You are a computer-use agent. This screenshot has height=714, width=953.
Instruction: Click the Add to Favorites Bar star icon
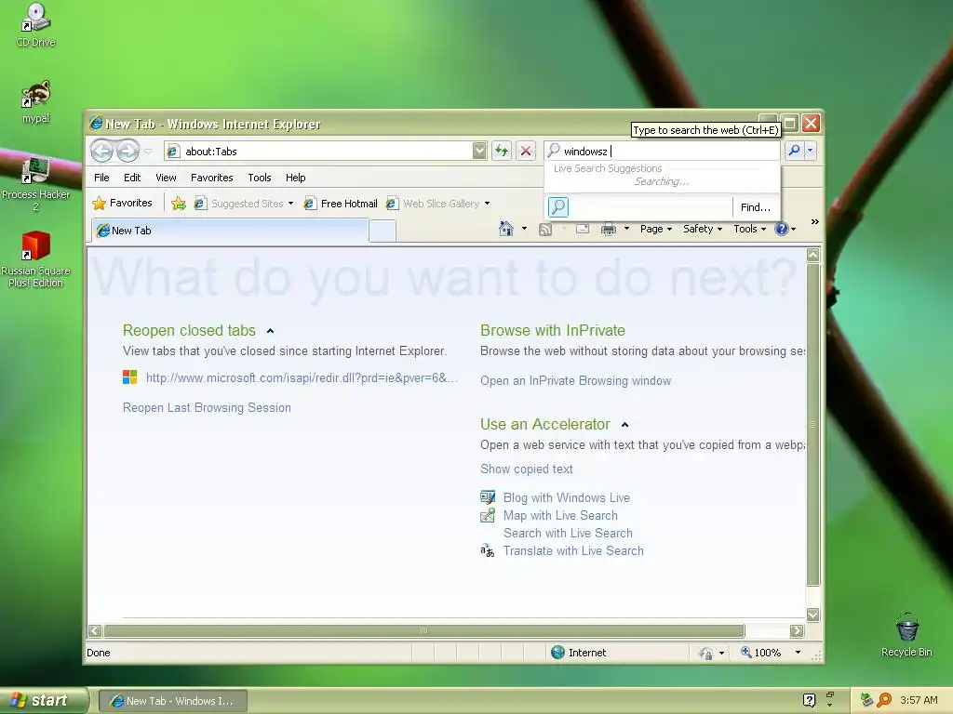point(179,204)
